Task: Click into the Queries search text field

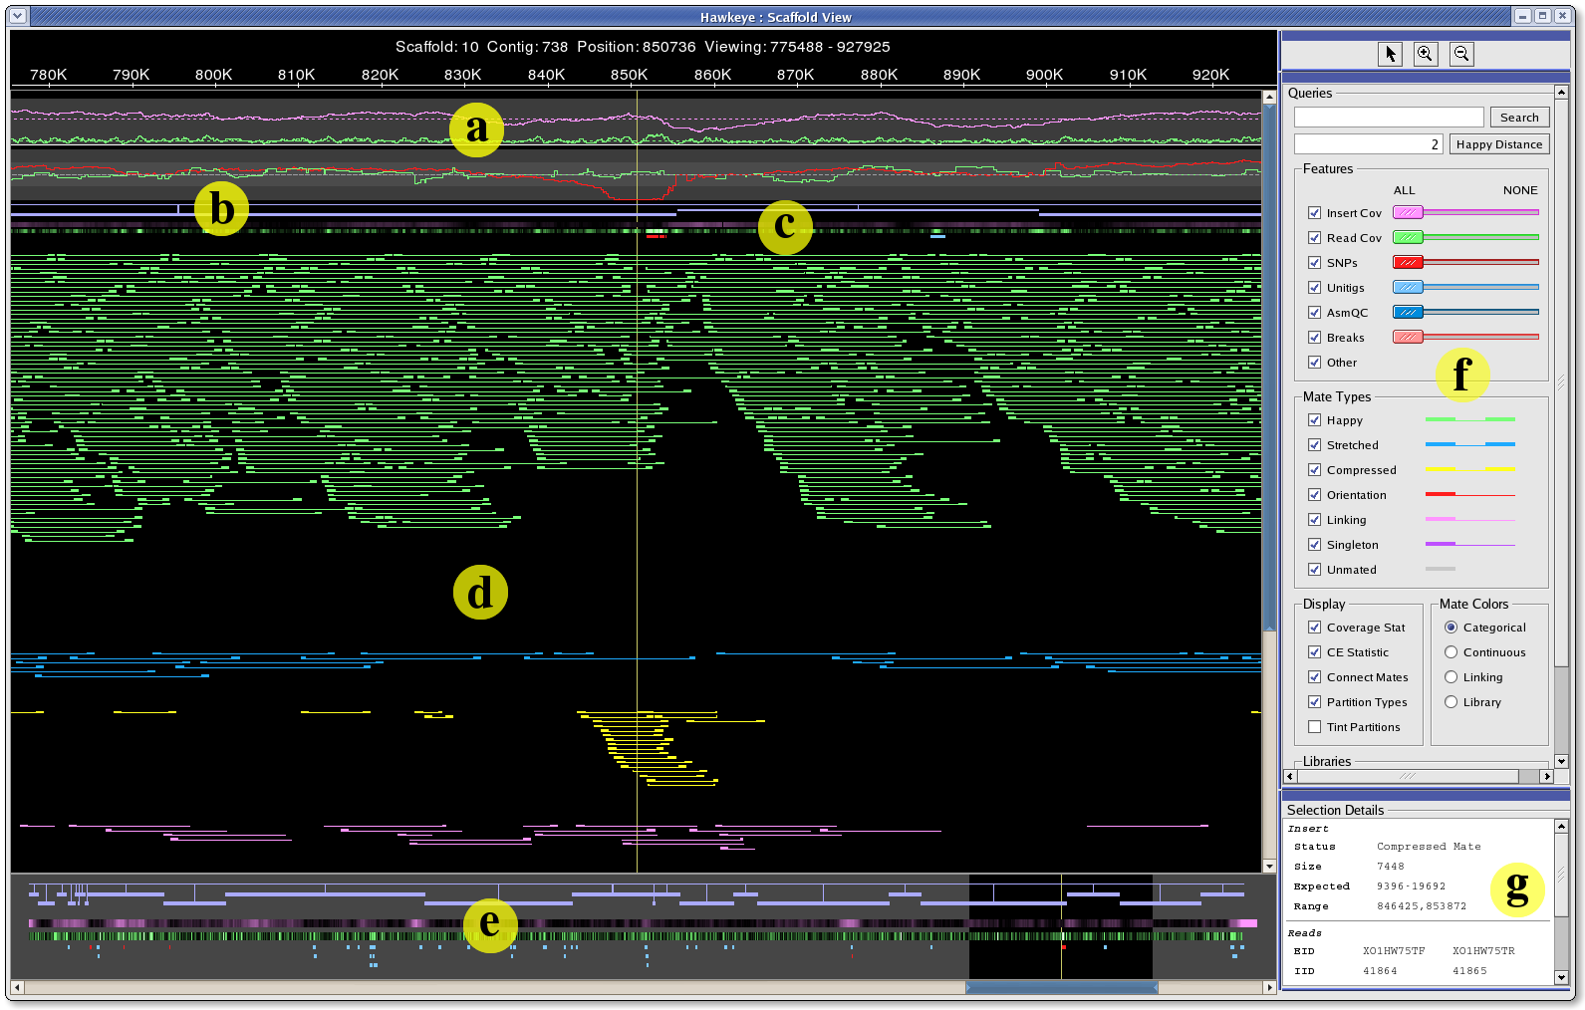Action: click(x=1388, y=118)
